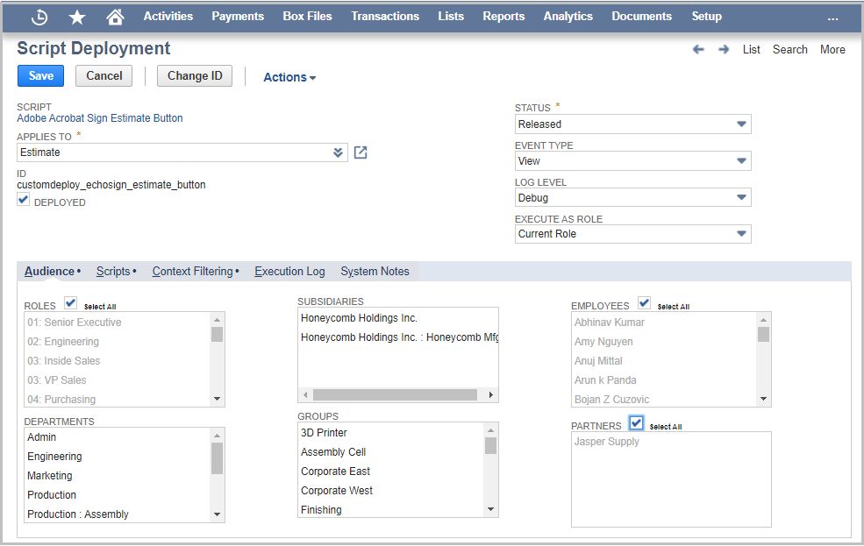The width and height of the screenshot is (864, 546).
Task: Open the Lists menu
Action: [451, 17]
